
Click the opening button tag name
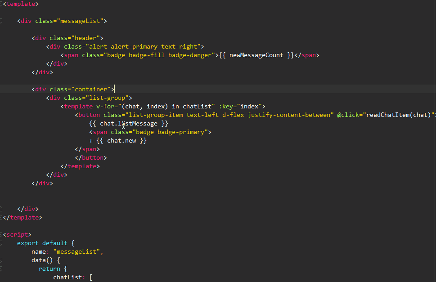tap(89, 115)
